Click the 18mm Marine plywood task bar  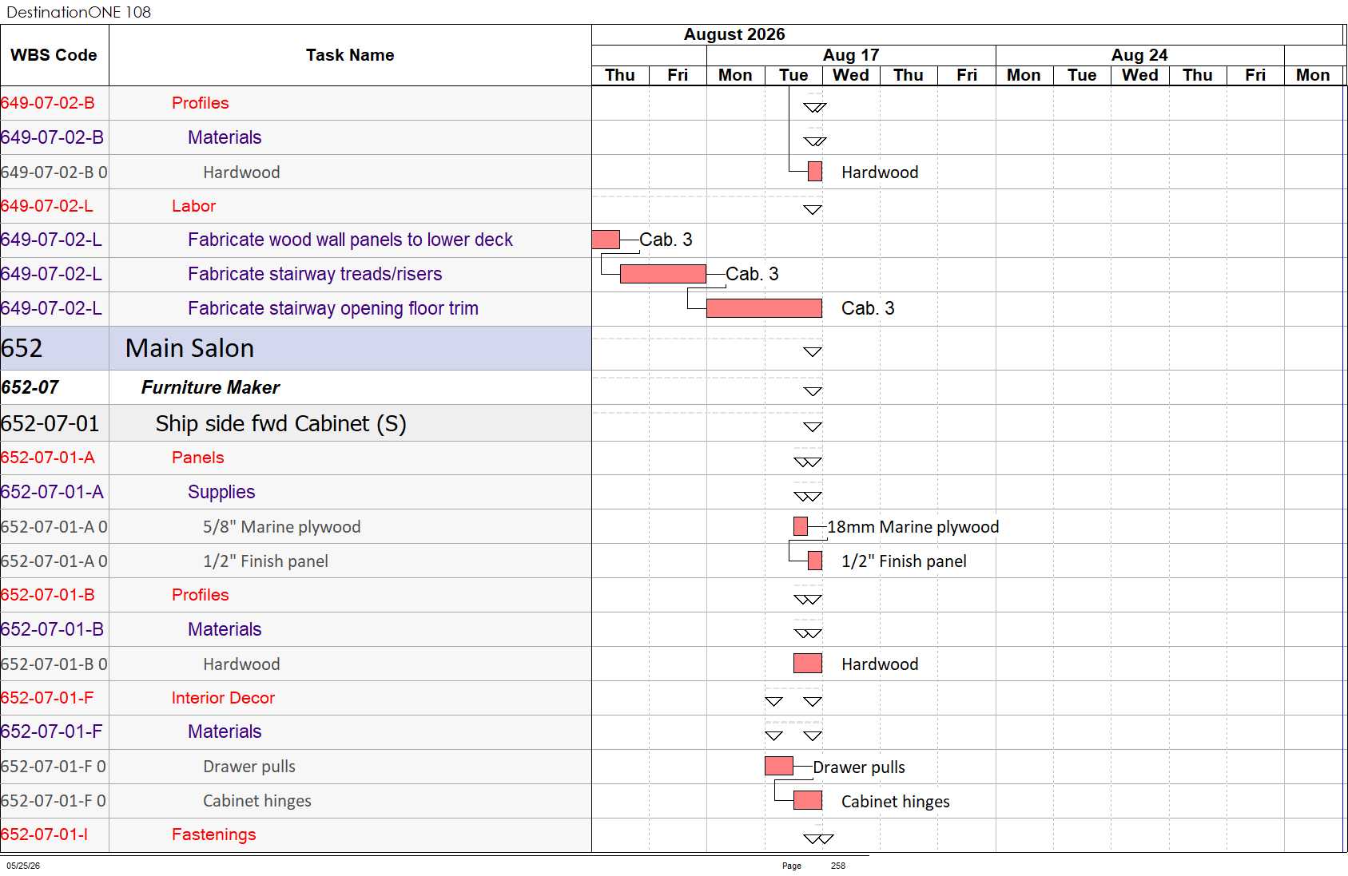pos(801,526)
